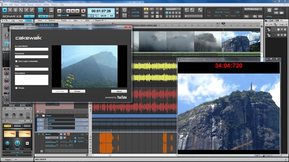The width and height of the screenshot is (289, 162).
Task: Open the MIDI dropdown menu
Action: pyautogui.click(x=89, y=21)
